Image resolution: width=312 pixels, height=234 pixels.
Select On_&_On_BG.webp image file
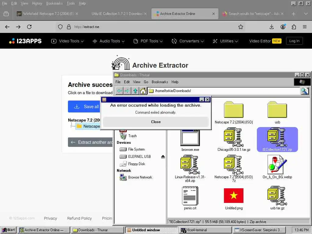point(277,167)
